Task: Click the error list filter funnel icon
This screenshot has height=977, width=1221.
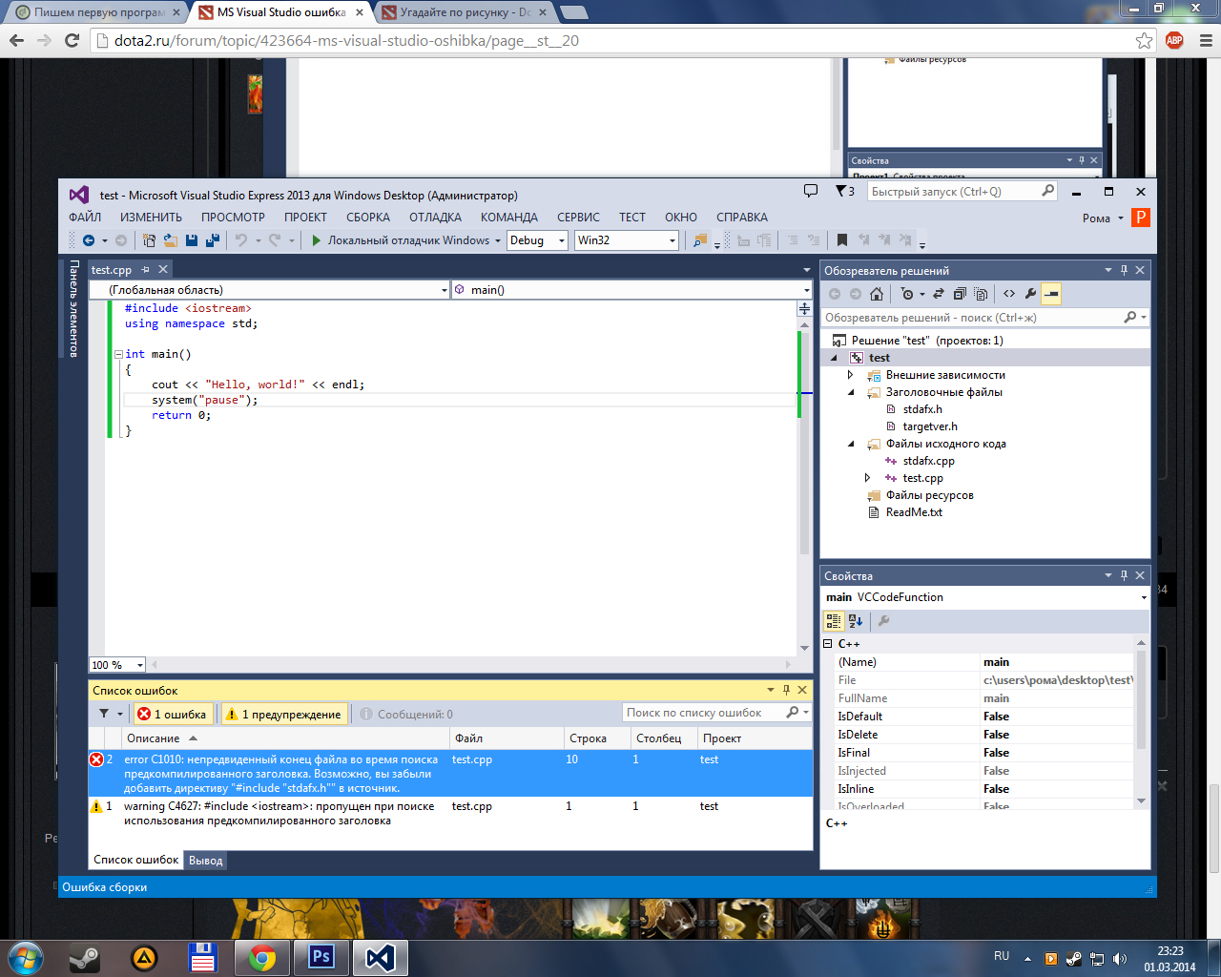Action: click(104, 714)
